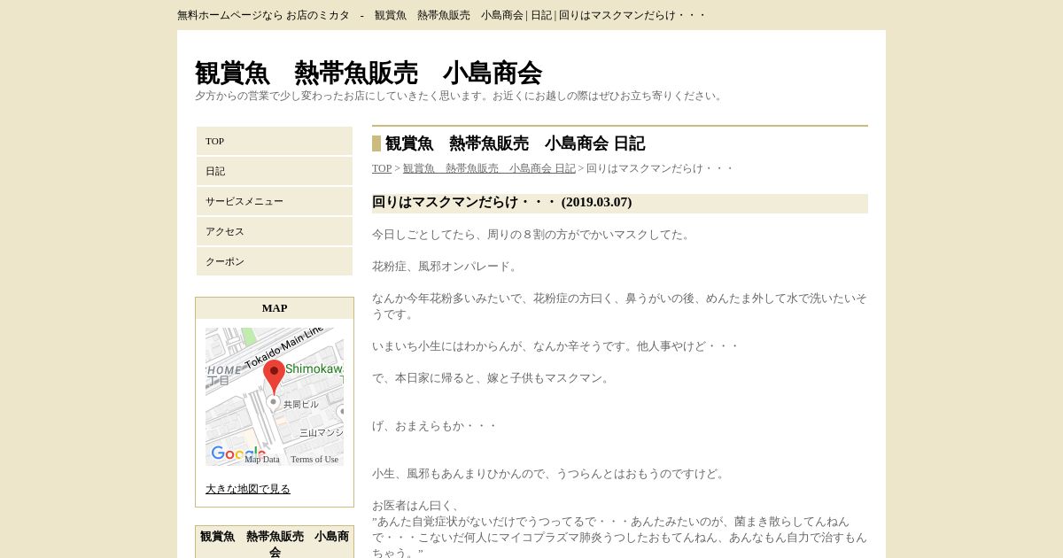Open the アクセス menu item
Image resolution: width=1063 pixels, height=558 pixels.
pyautogui.click(x=275, y=231)
